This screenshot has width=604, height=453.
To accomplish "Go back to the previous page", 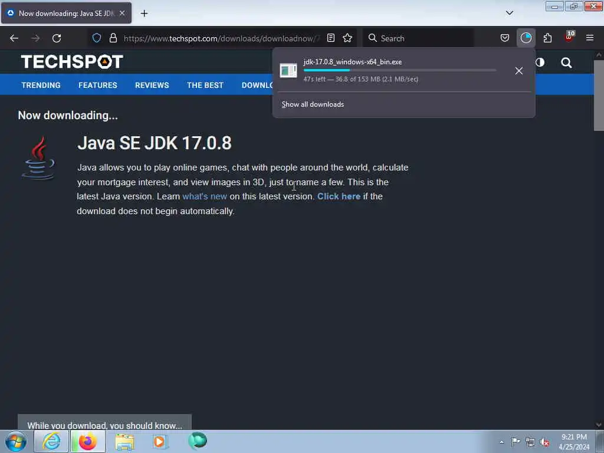I will point(14,38).
